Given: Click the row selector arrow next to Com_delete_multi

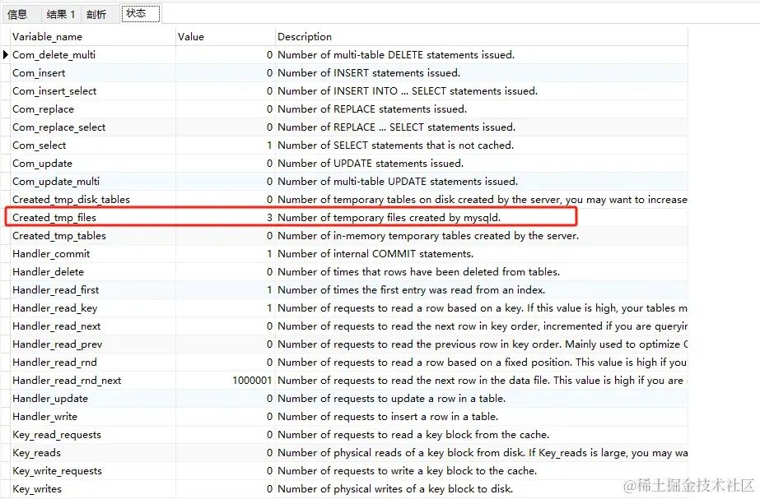Looking at the screenshot, I should pos(6,54).
